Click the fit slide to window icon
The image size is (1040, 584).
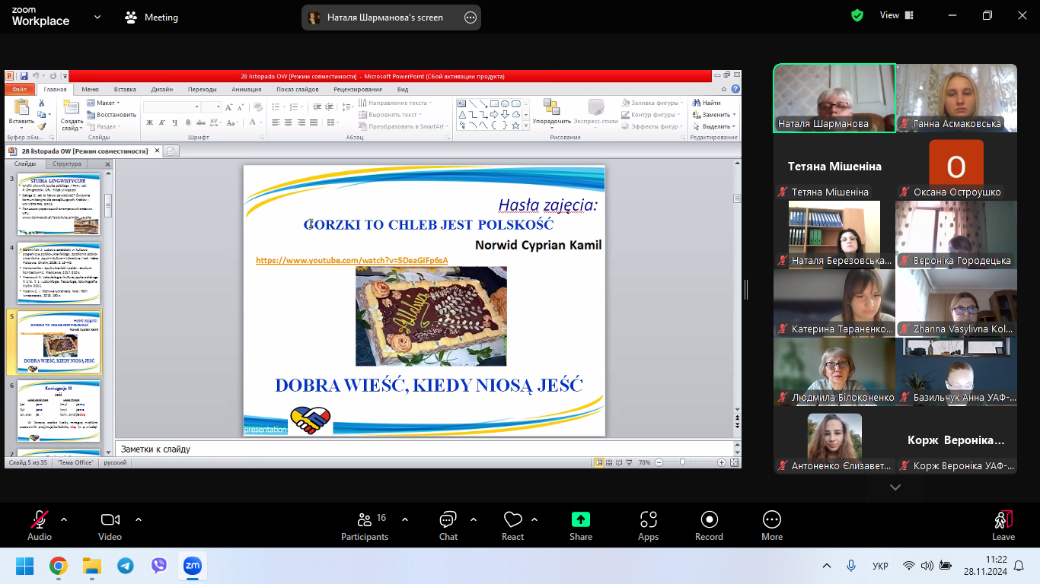point(734,462)
